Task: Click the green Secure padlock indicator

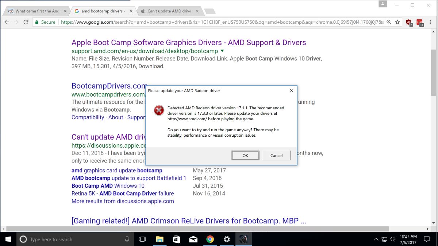Action: (45, 22)
